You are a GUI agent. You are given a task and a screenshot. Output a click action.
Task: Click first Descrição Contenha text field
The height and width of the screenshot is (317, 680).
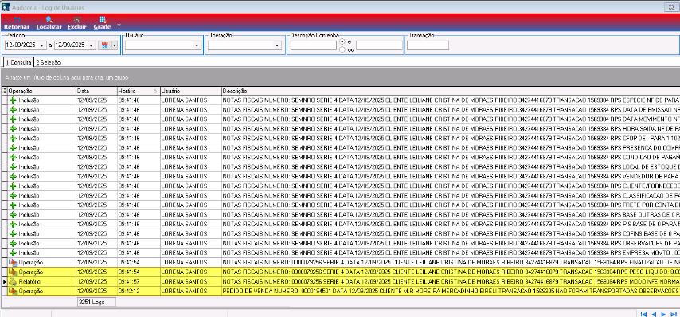click(314, 45)
